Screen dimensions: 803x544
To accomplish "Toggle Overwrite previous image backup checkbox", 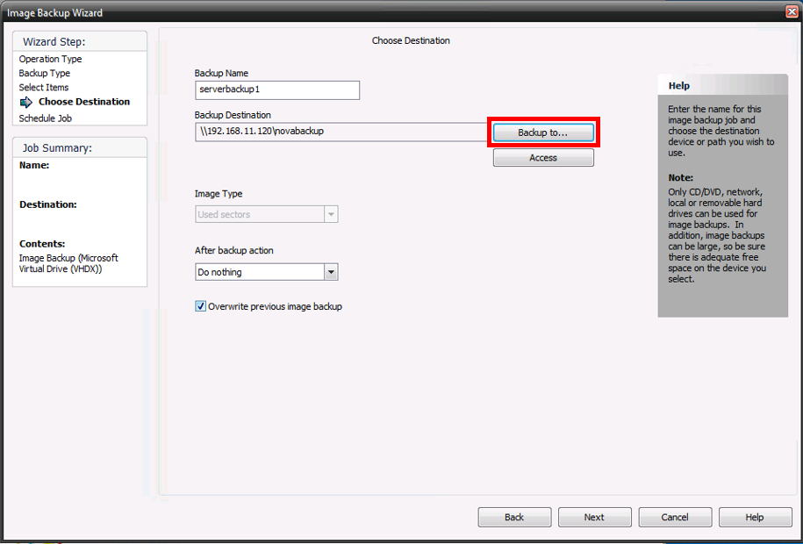I will 200,307.
